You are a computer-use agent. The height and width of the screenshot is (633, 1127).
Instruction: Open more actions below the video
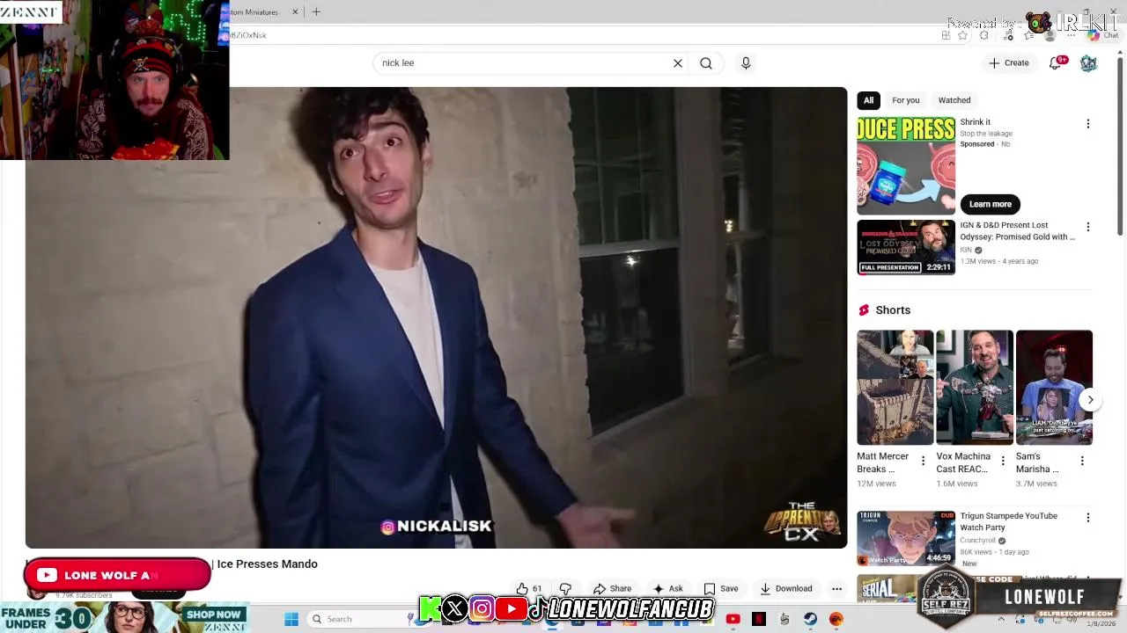837,589
